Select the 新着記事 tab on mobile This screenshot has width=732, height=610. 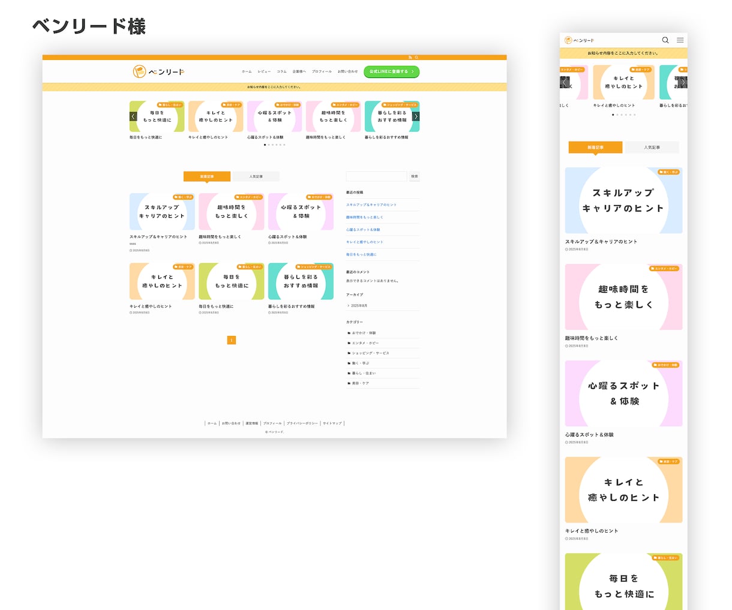595,147
